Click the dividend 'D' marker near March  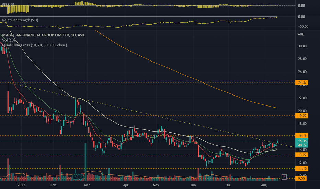(81, 177)
